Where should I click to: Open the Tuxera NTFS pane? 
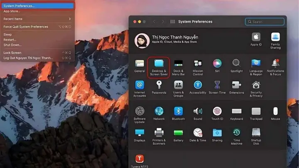pyautogui.click(x=140, y=161)
